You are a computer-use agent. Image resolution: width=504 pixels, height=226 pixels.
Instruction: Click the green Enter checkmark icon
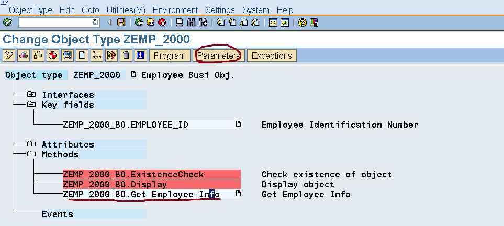pyautogui.click(x=7, y=22)
